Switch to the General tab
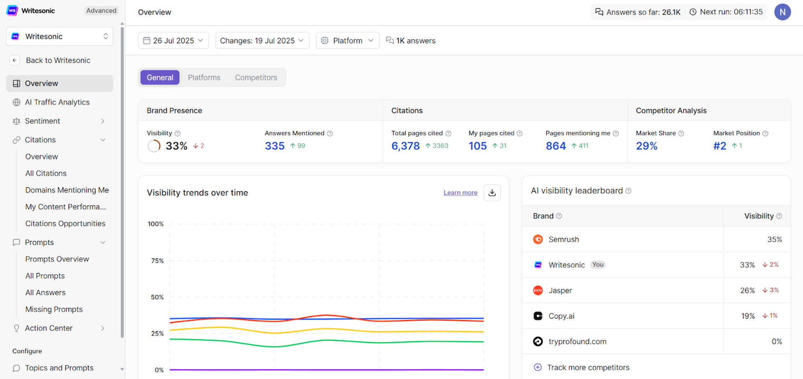Image resolution: width=803 pixels, height=379 pixels. (x=160, y=77)
